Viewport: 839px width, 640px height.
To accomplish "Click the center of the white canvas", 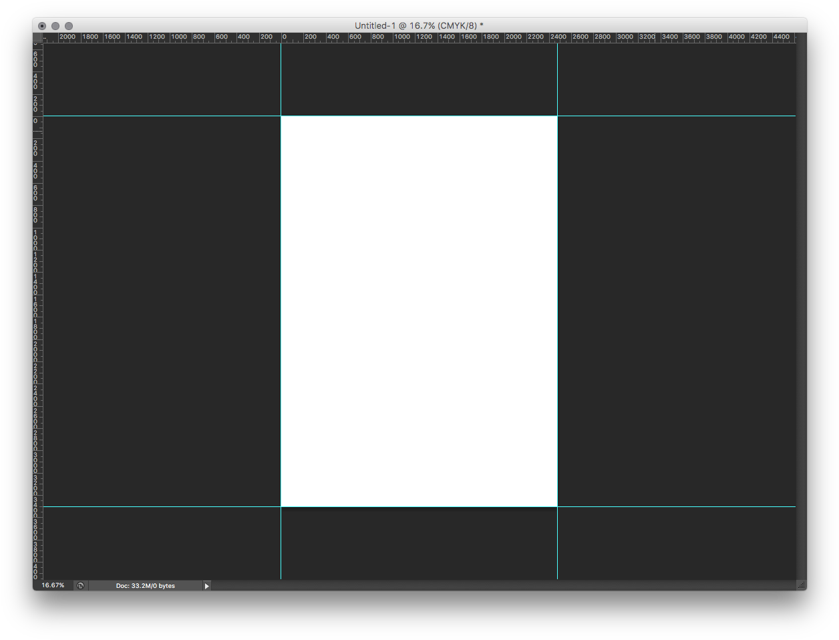I will (420, 311).
